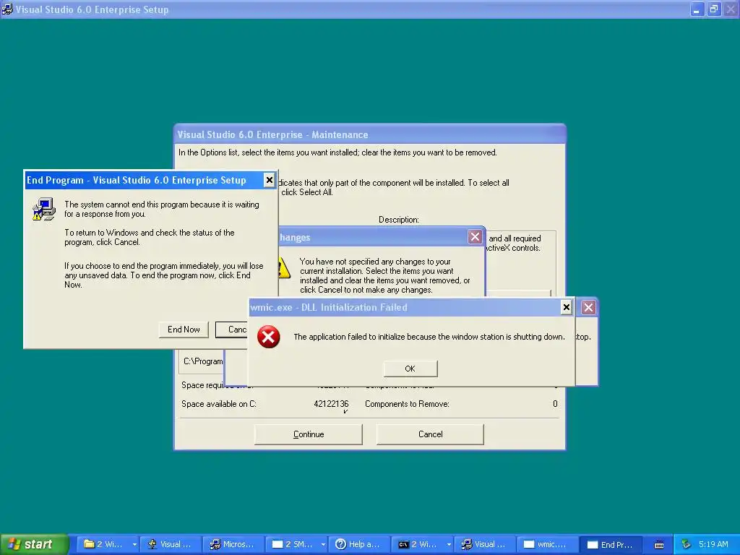Click red X of dialog behind wmic.exe error
Image resolution: width=740 pixels, height=555 pixels.
588,308
